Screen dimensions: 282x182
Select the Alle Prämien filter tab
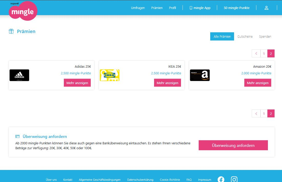click(222, 36)
